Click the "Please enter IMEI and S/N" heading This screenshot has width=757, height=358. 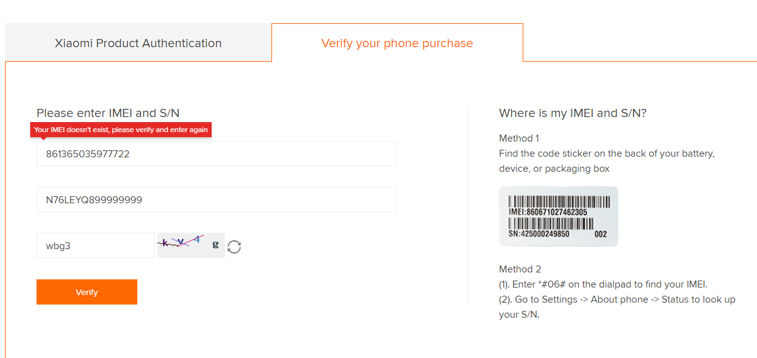pos(108,113)
